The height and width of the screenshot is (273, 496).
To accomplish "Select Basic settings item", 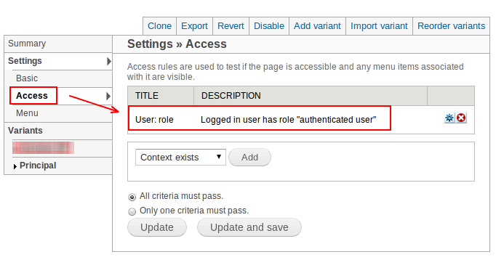I will coord(27,78).
